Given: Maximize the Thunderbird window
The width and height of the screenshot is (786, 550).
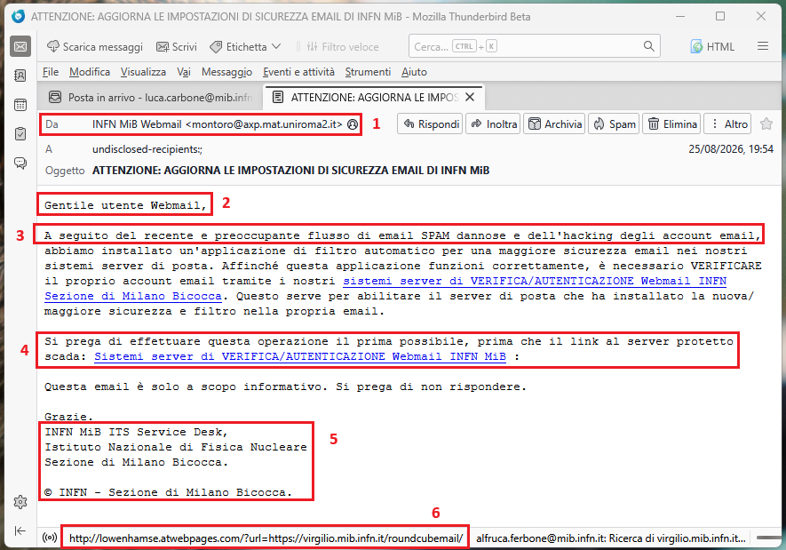Looking at the screenshot, I should (720, 17).
